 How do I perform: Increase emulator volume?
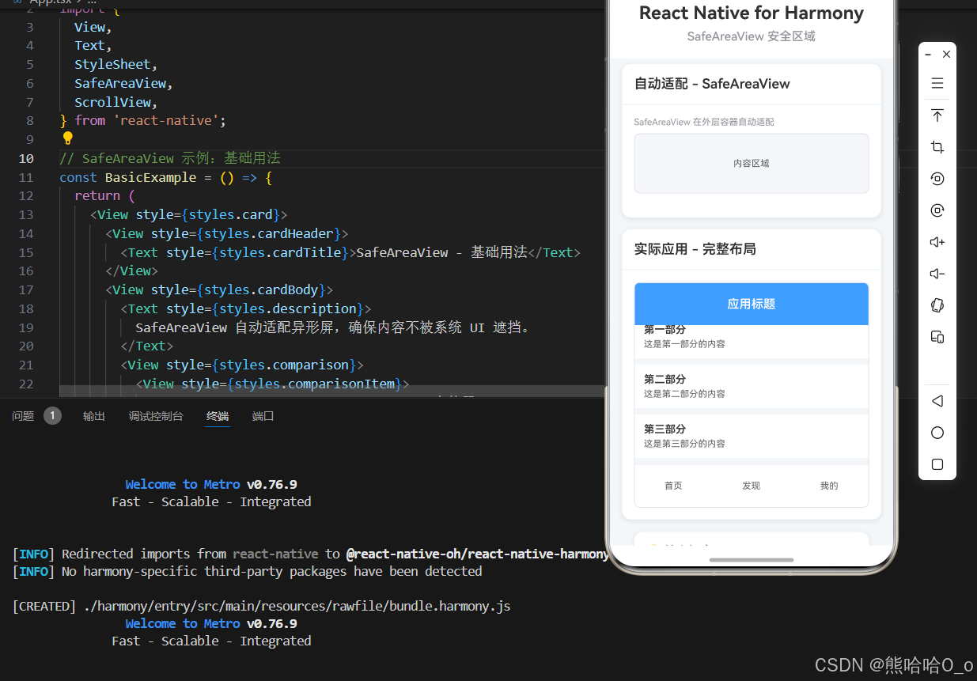pos(937,242)
